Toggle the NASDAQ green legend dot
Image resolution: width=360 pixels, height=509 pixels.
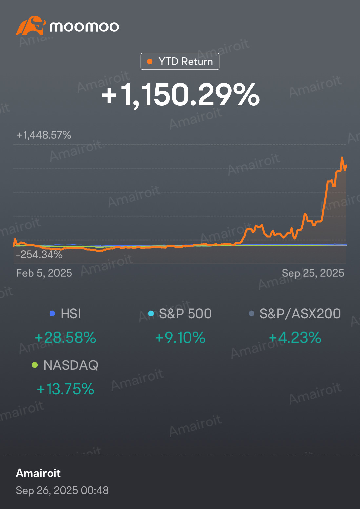(35, 365)
